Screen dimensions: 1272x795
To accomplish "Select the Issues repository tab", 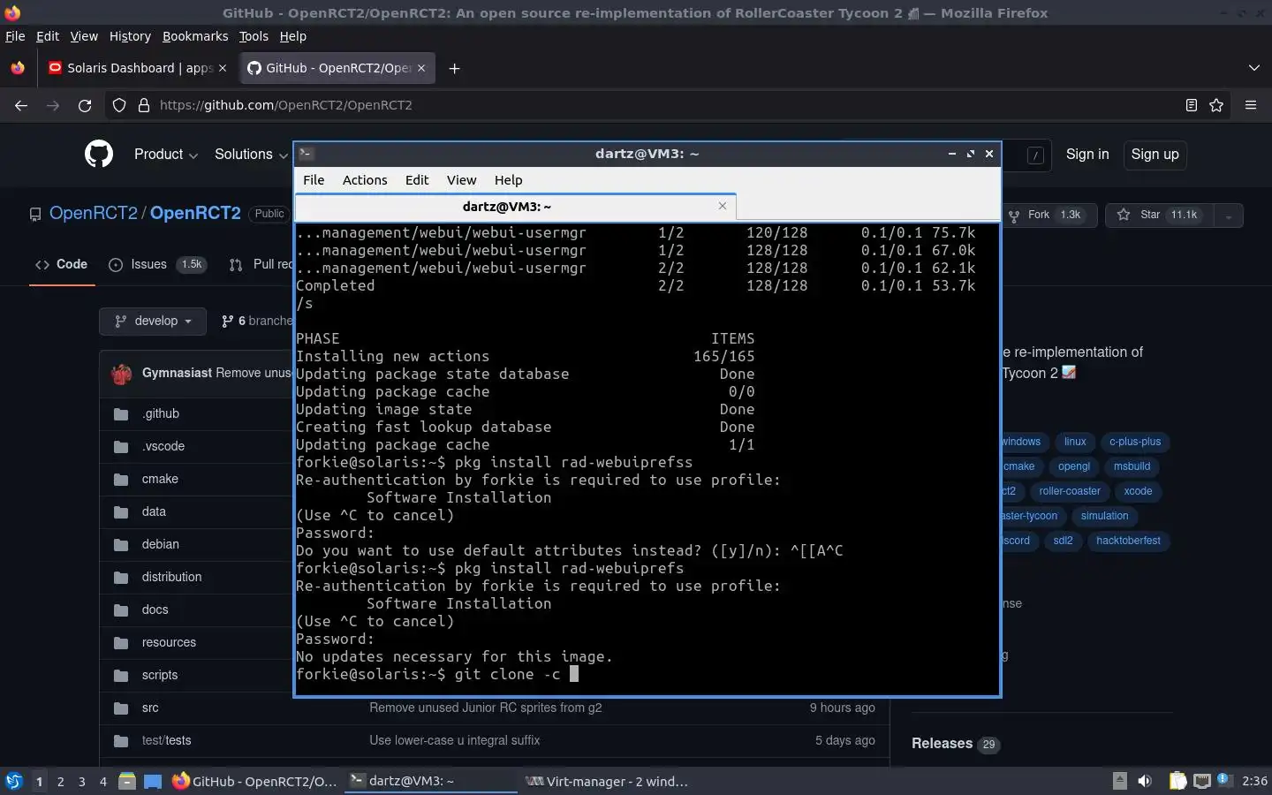I will pyautogui.click(x=157, y=264).
